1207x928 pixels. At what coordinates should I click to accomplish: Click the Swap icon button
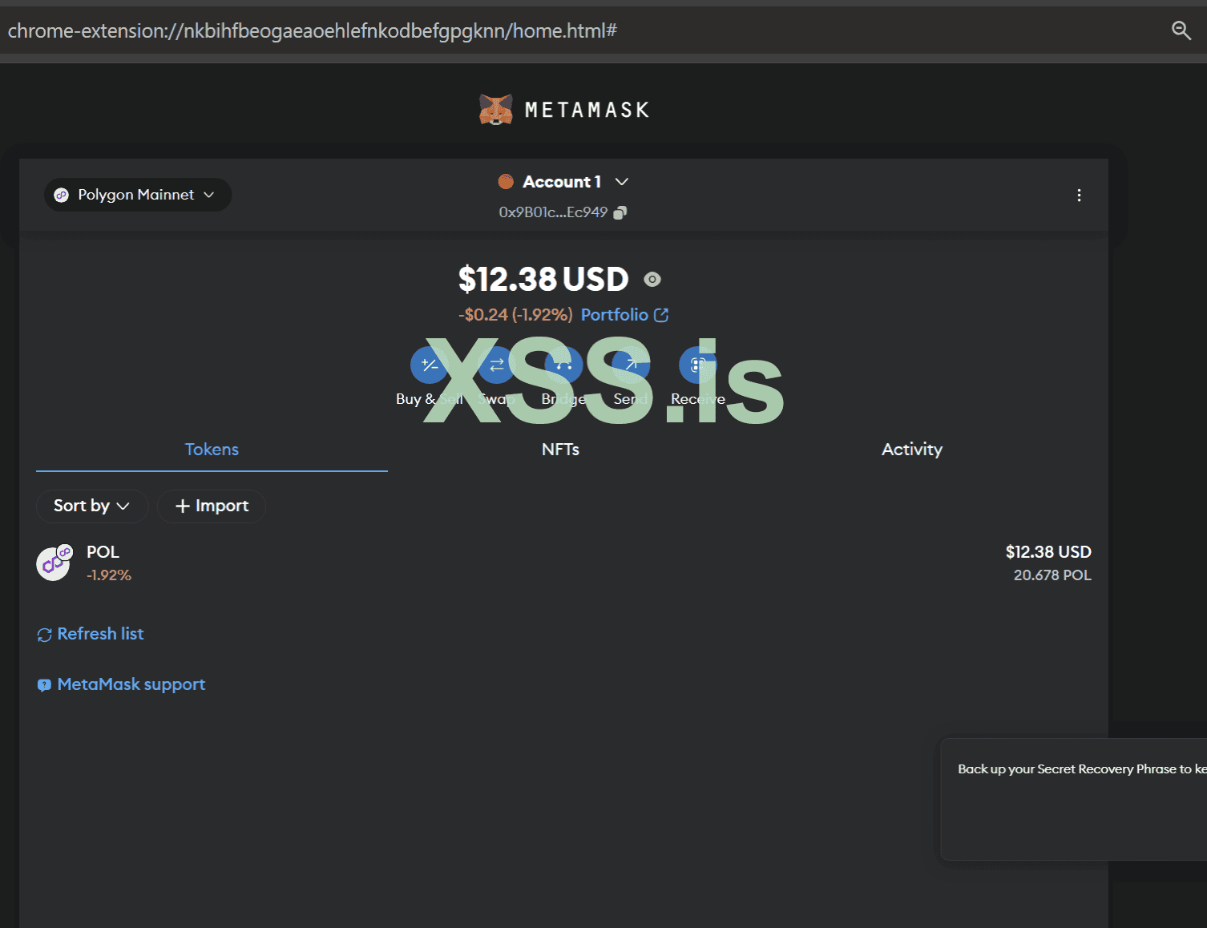click(496, 365)
